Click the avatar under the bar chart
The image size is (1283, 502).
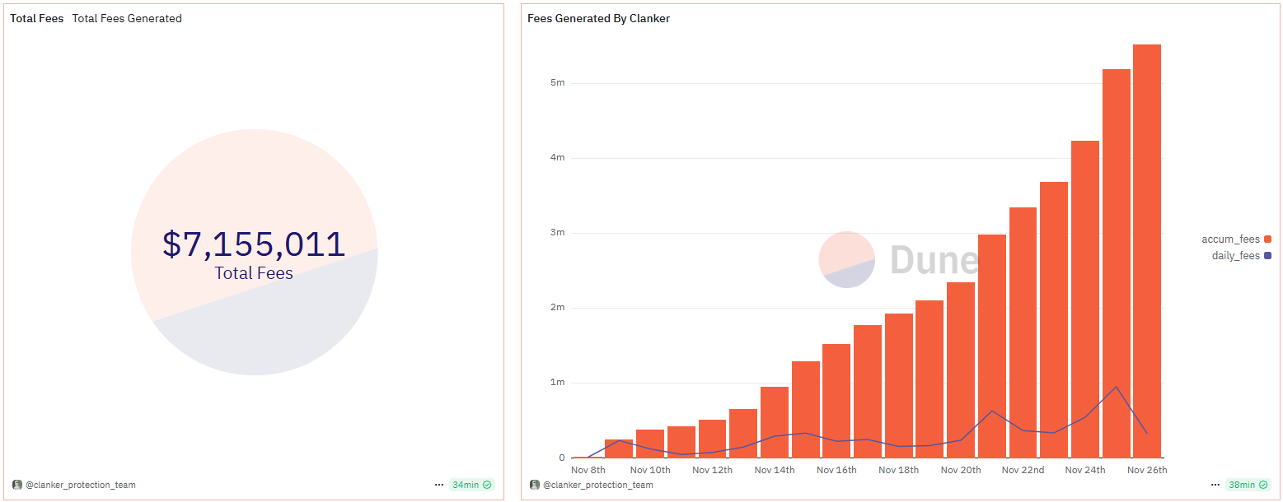[x=535, y=485]
